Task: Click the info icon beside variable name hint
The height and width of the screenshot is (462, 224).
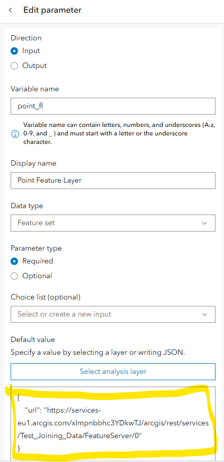Action: pos(14,134)
